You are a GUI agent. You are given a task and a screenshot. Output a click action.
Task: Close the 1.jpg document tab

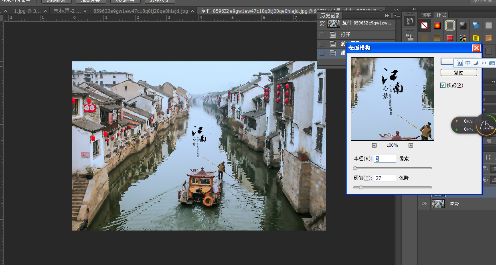45,11
